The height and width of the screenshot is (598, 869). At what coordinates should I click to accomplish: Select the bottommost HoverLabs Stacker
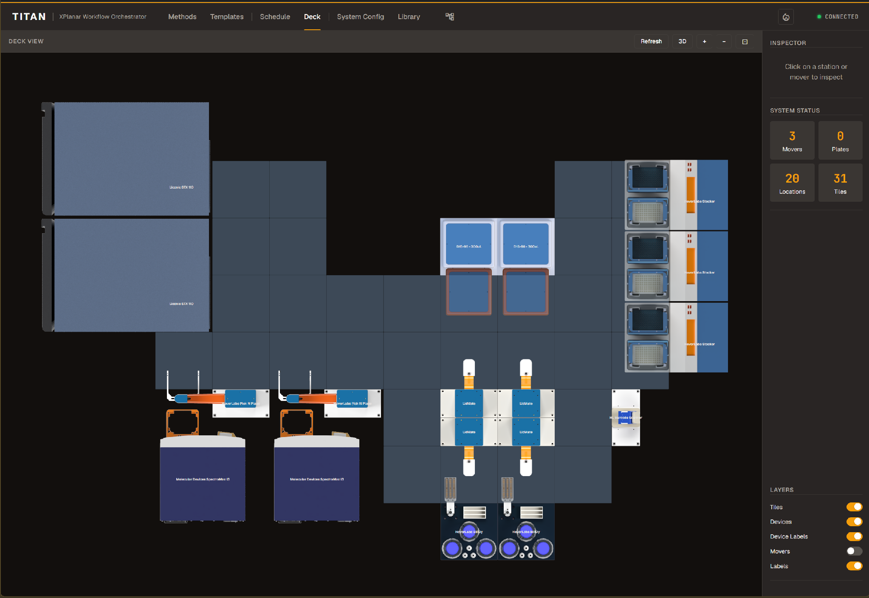pos(676,338)
